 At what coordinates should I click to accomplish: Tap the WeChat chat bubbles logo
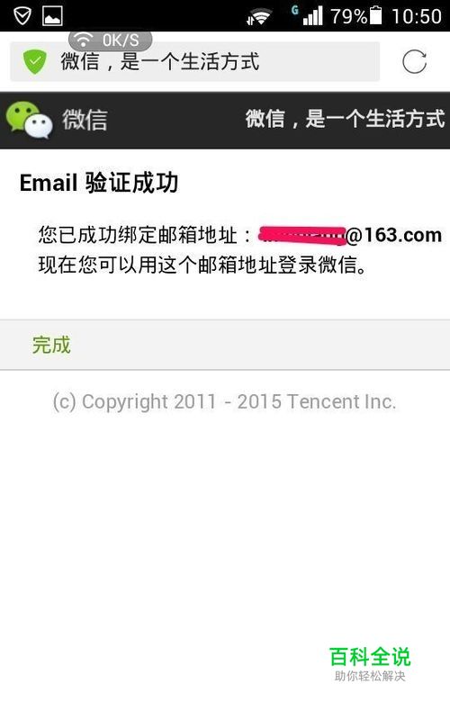coord(29,120)
